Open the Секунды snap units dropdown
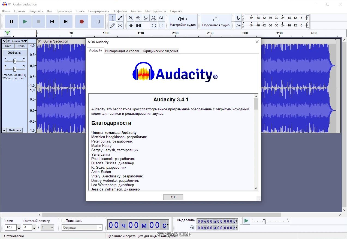Screen dimensions: 347x239 pos(82,228)
